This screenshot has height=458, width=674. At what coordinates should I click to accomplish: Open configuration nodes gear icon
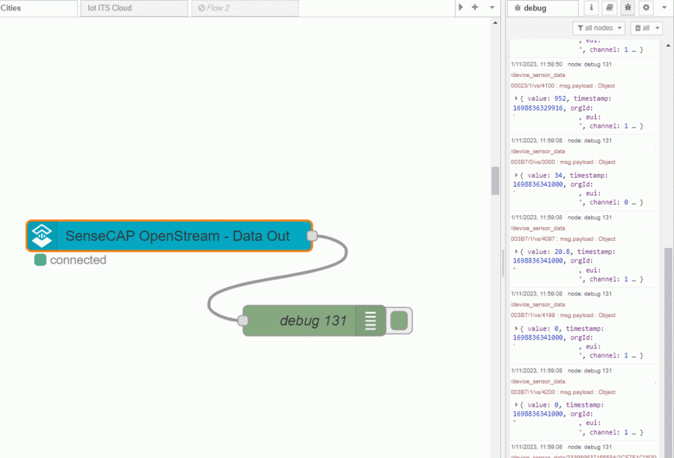pos(646,8)
